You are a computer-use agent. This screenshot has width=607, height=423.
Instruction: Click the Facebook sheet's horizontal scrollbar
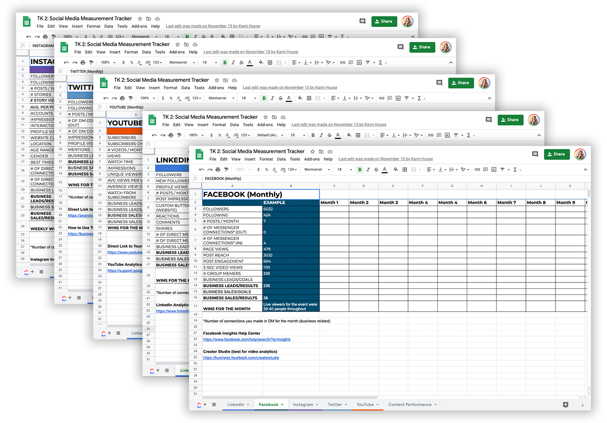point(291,397)
